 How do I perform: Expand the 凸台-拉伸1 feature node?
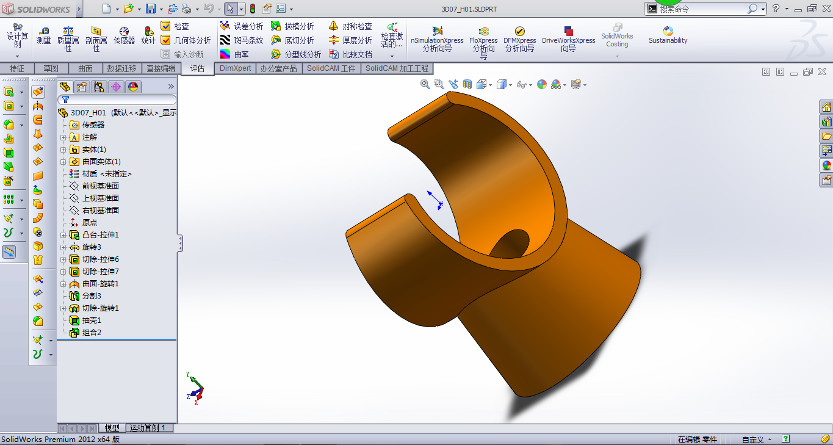(63, 235)
